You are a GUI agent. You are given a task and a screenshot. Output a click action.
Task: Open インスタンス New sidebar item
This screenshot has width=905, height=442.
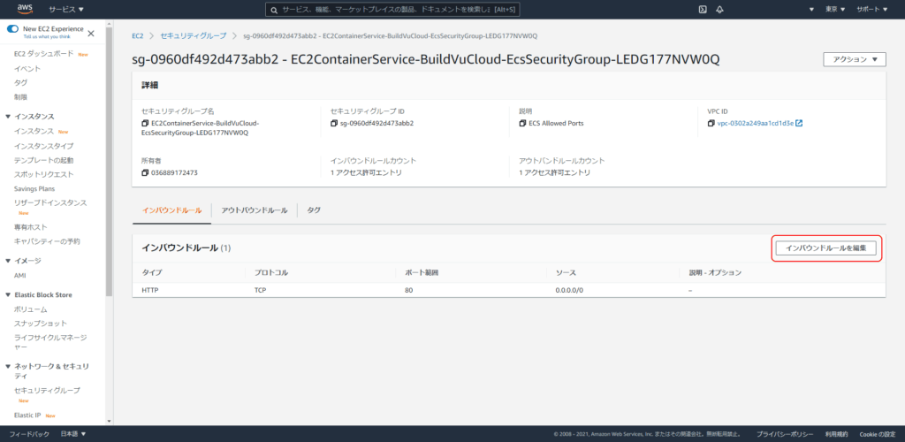(x=34, y=131)
